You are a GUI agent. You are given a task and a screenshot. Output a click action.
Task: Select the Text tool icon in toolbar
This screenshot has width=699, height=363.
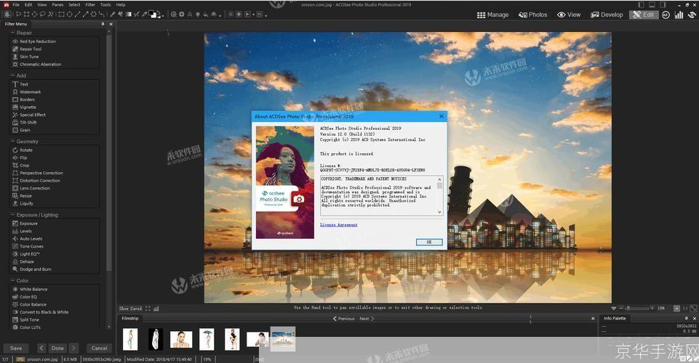coord(189,15)
